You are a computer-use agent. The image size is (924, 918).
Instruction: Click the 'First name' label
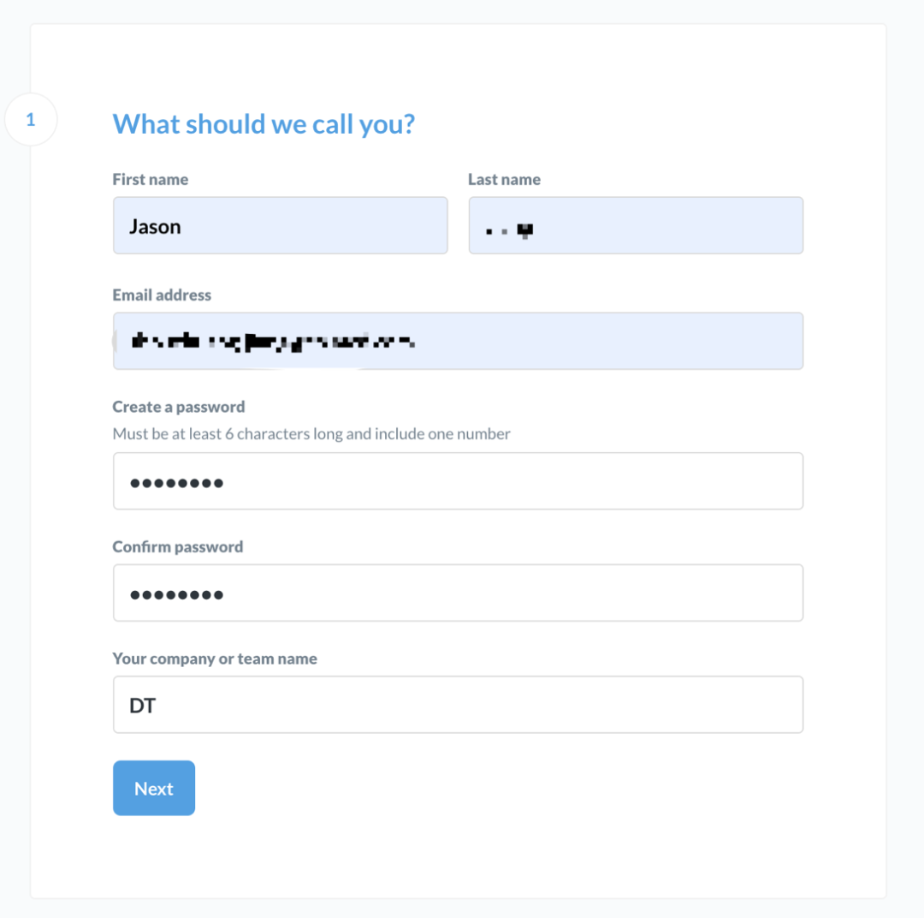point(151,180)
